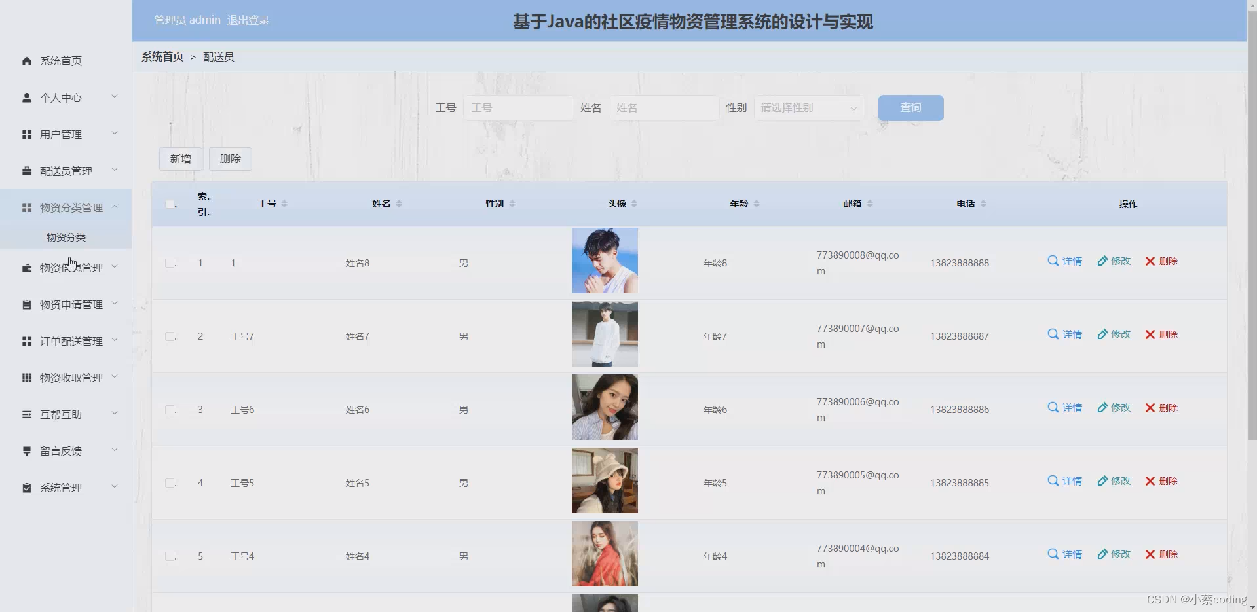Click the grid icon beside 订单配送管理
This screenshot has height=612, width=1257.
(27, 341)
